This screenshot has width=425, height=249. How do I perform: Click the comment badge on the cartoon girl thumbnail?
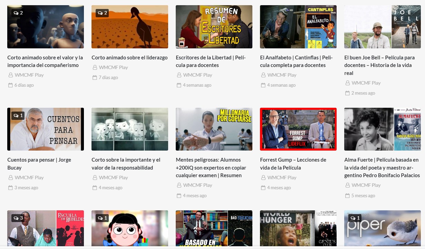pyautogui.click(x=102, y=218)
